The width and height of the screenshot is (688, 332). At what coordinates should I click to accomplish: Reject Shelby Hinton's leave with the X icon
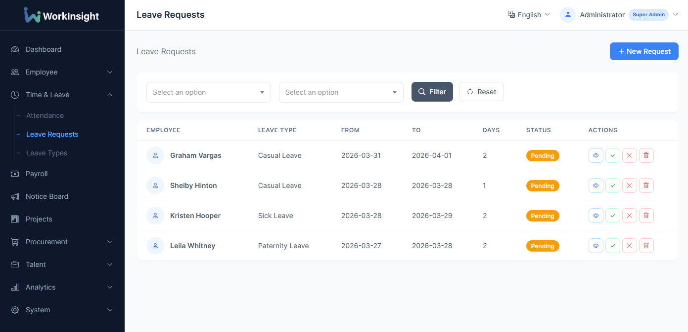(629, 185)
